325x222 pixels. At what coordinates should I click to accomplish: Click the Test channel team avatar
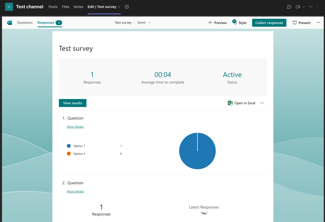tap(9, 7)
